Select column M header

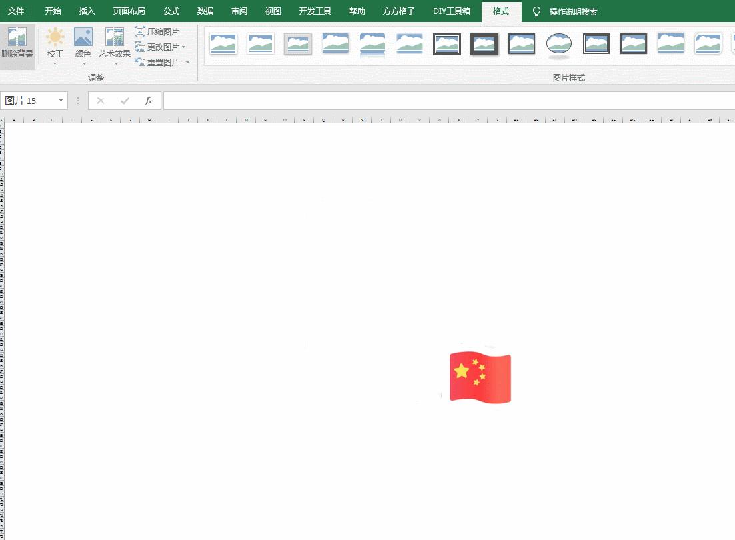click(x=246, y=120)
